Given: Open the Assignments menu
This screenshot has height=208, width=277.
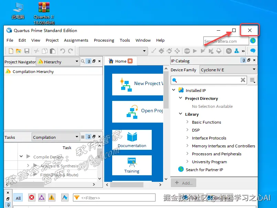Looking at the screenshot, I should tap(76, 40).
